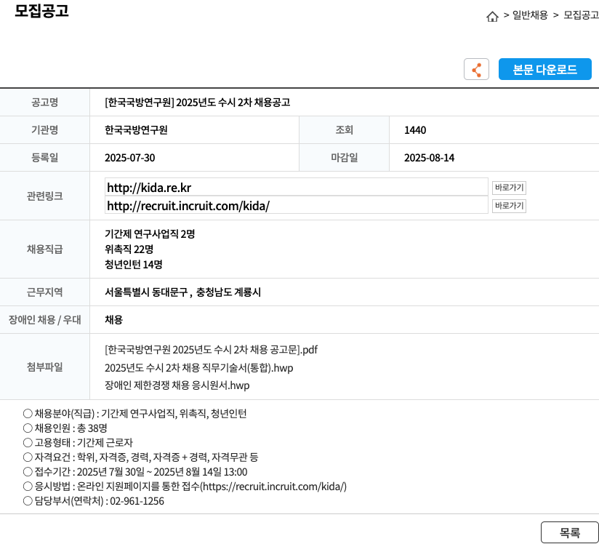Click the 기관명 value 한국국방연구원

137,130
